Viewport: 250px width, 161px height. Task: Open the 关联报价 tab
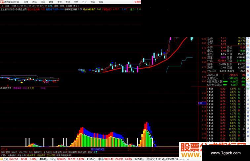12,155
